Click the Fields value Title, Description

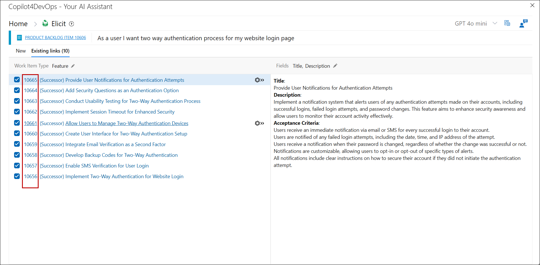(x=311, y=66)
